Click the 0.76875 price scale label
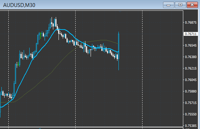 coord(191,23)
